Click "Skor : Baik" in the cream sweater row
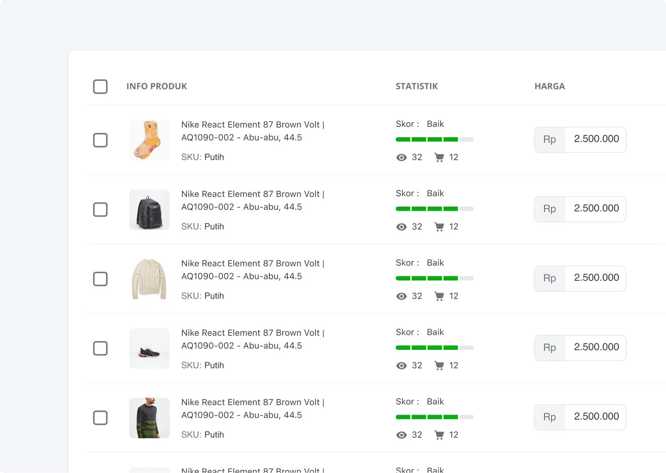 click(x=420, y=263)
